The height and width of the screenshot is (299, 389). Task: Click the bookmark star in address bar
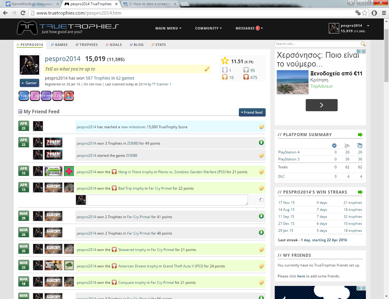(365, 13)
